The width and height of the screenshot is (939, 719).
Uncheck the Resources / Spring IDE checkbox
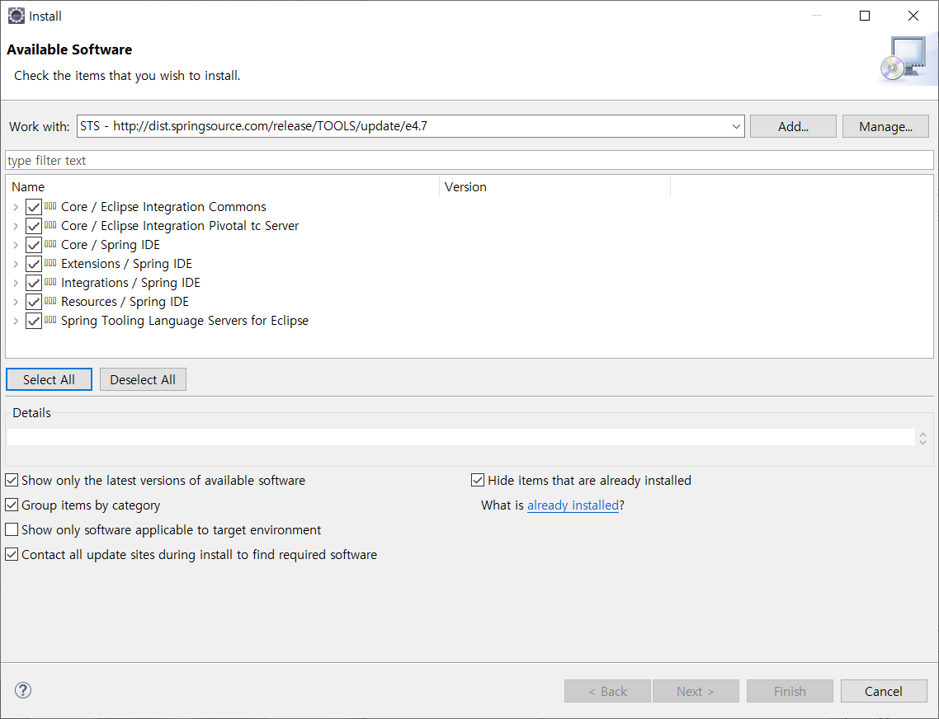point(34,302)
